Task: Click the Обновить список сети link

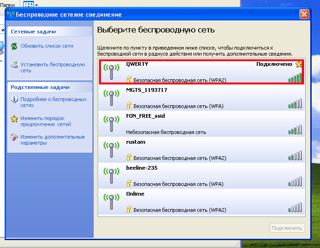Action: pos(47,46)
